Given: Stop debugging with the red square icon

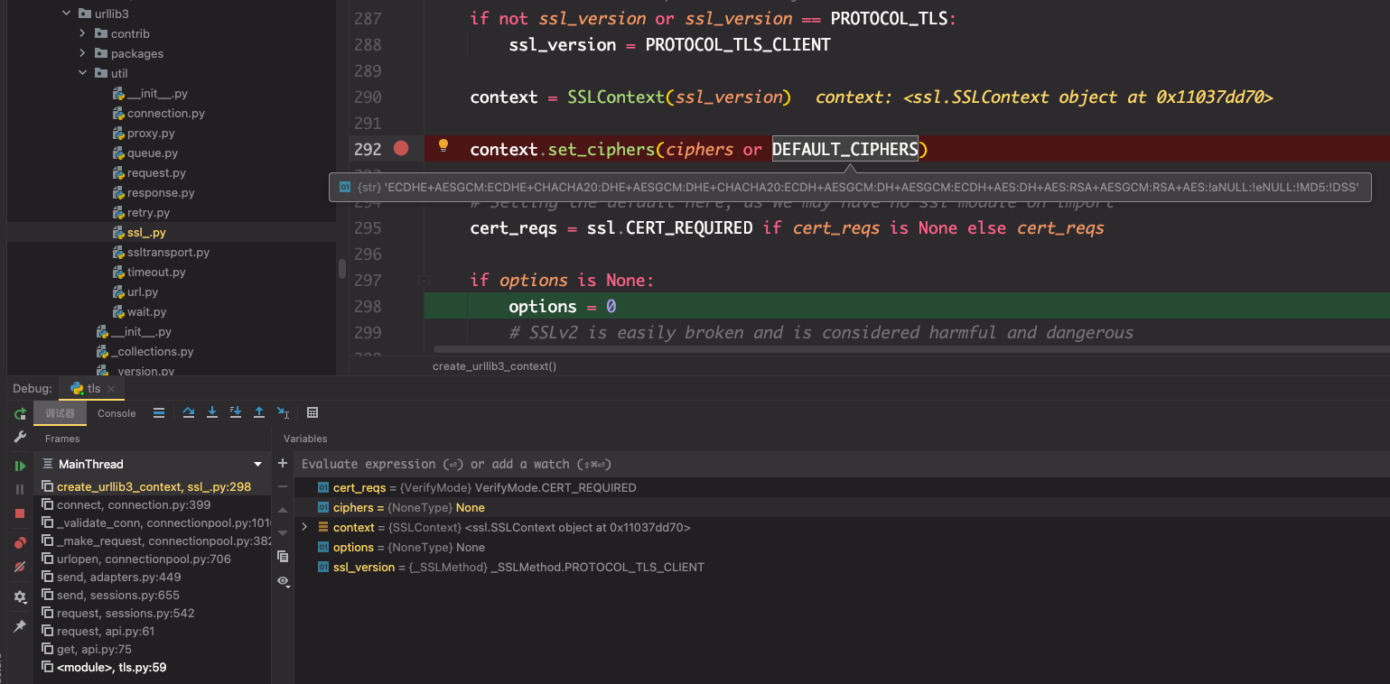Looking at the screenshot, I should [20, 513].
